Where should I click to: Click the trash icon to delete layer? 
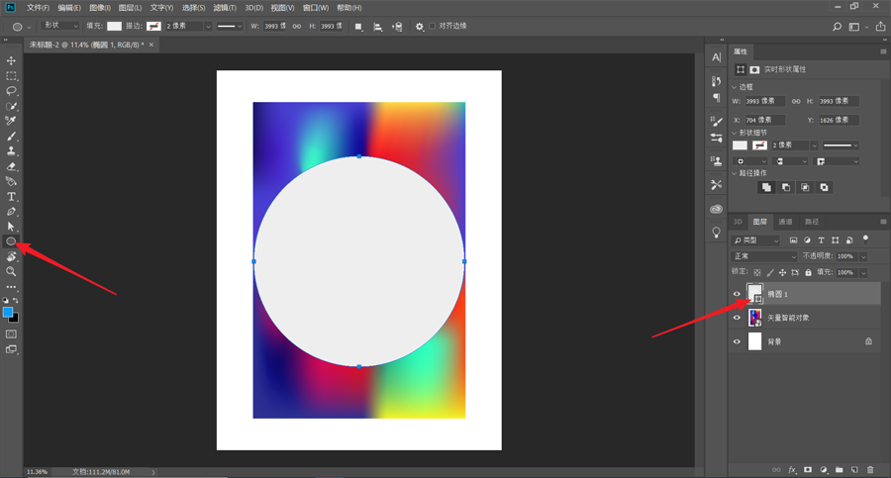tap(869, 469)
